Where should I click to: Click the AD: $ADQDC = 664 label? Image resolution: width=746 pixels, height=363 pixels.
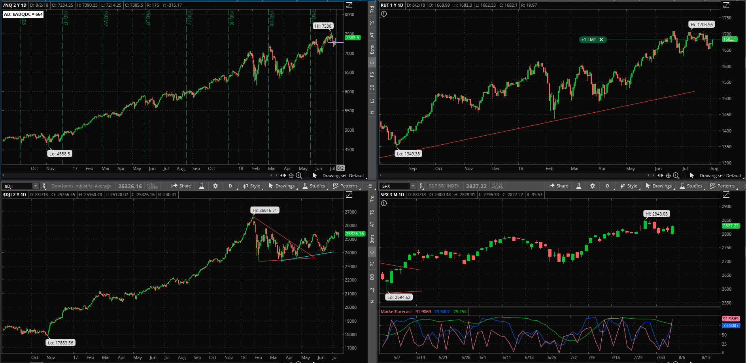click(x=23, y=14)
